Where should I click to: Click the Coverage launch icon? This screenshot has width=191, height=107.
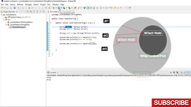pos(64,8)
